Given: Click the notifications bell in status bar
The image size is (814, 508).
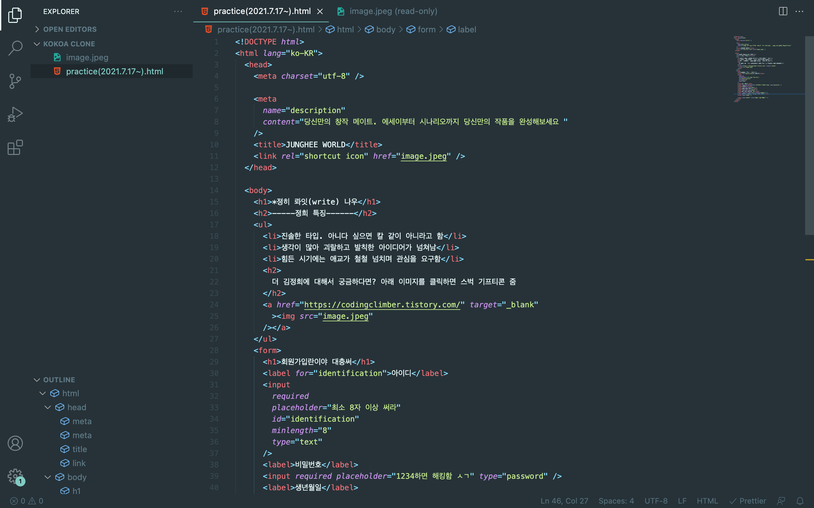Looking at the screenshot, I should click(800, 501).
